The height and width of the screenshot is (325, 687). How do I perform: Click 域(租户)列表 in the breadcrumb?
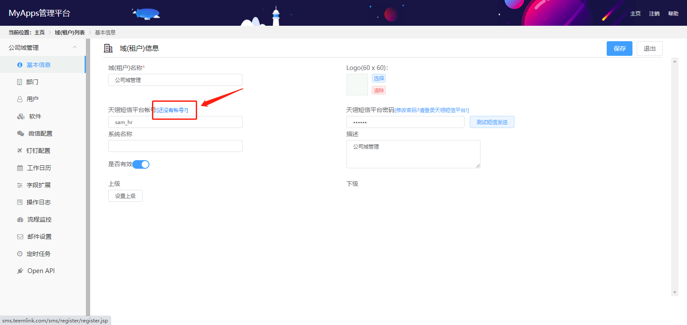click(x=70, y=33)
